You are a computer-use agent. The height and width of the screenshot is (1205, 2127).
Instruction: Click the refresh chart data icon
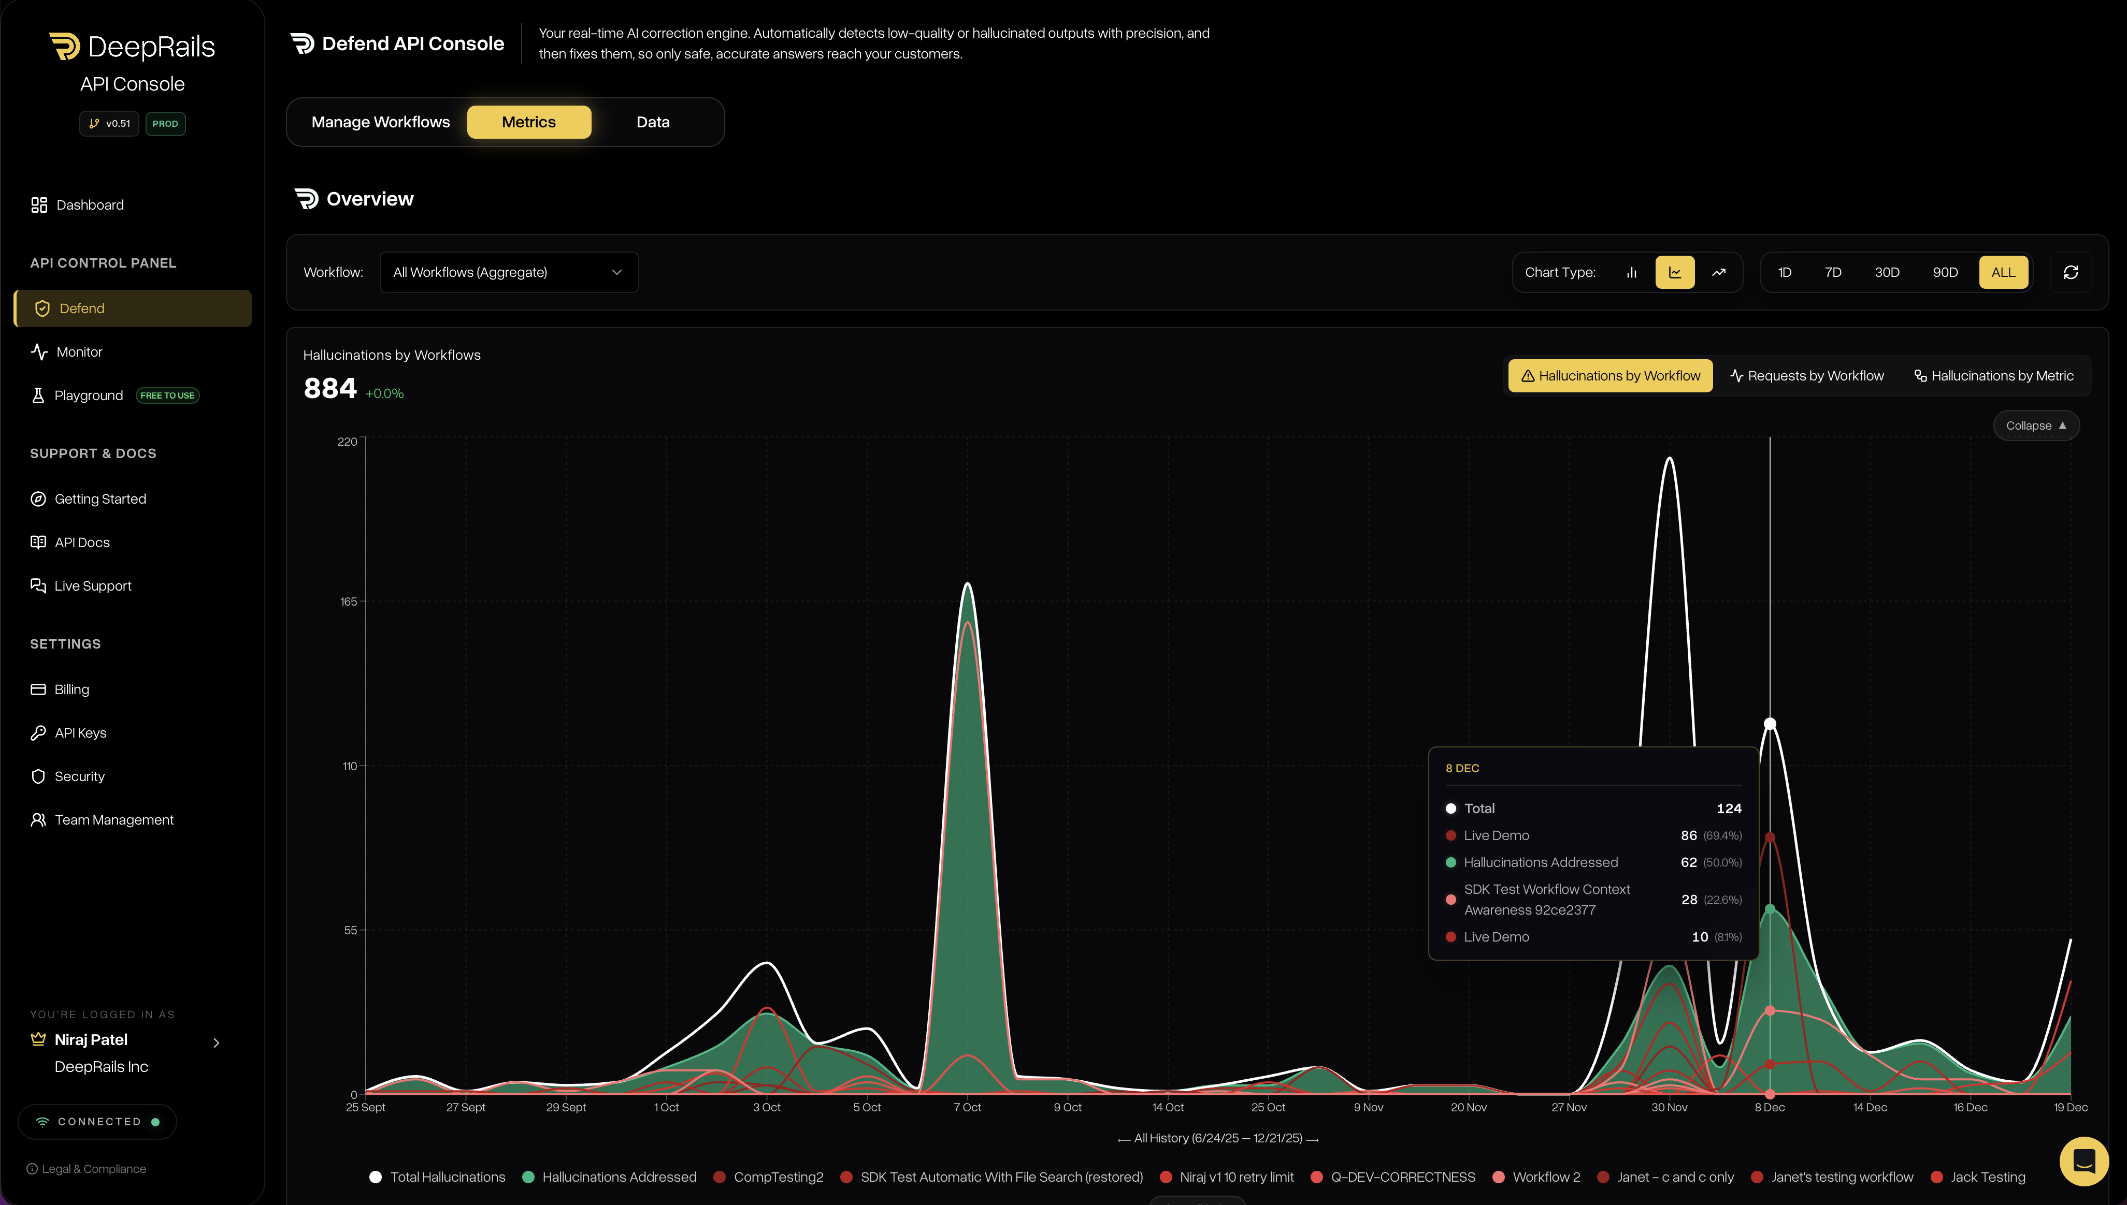(x=2071, y=272)
